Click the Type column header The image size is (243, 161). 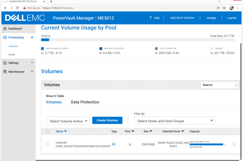(114, 131)
